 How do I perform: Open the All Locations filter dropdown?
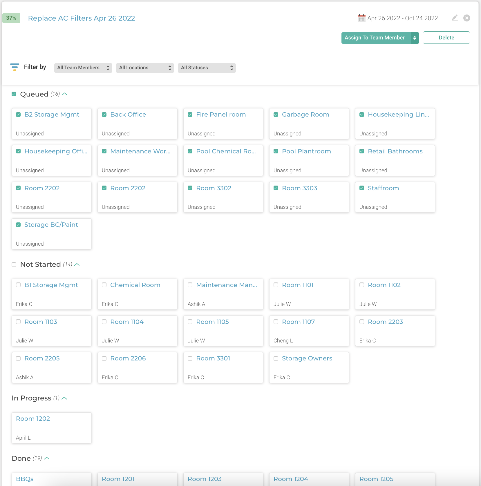(x=145, y=68)
